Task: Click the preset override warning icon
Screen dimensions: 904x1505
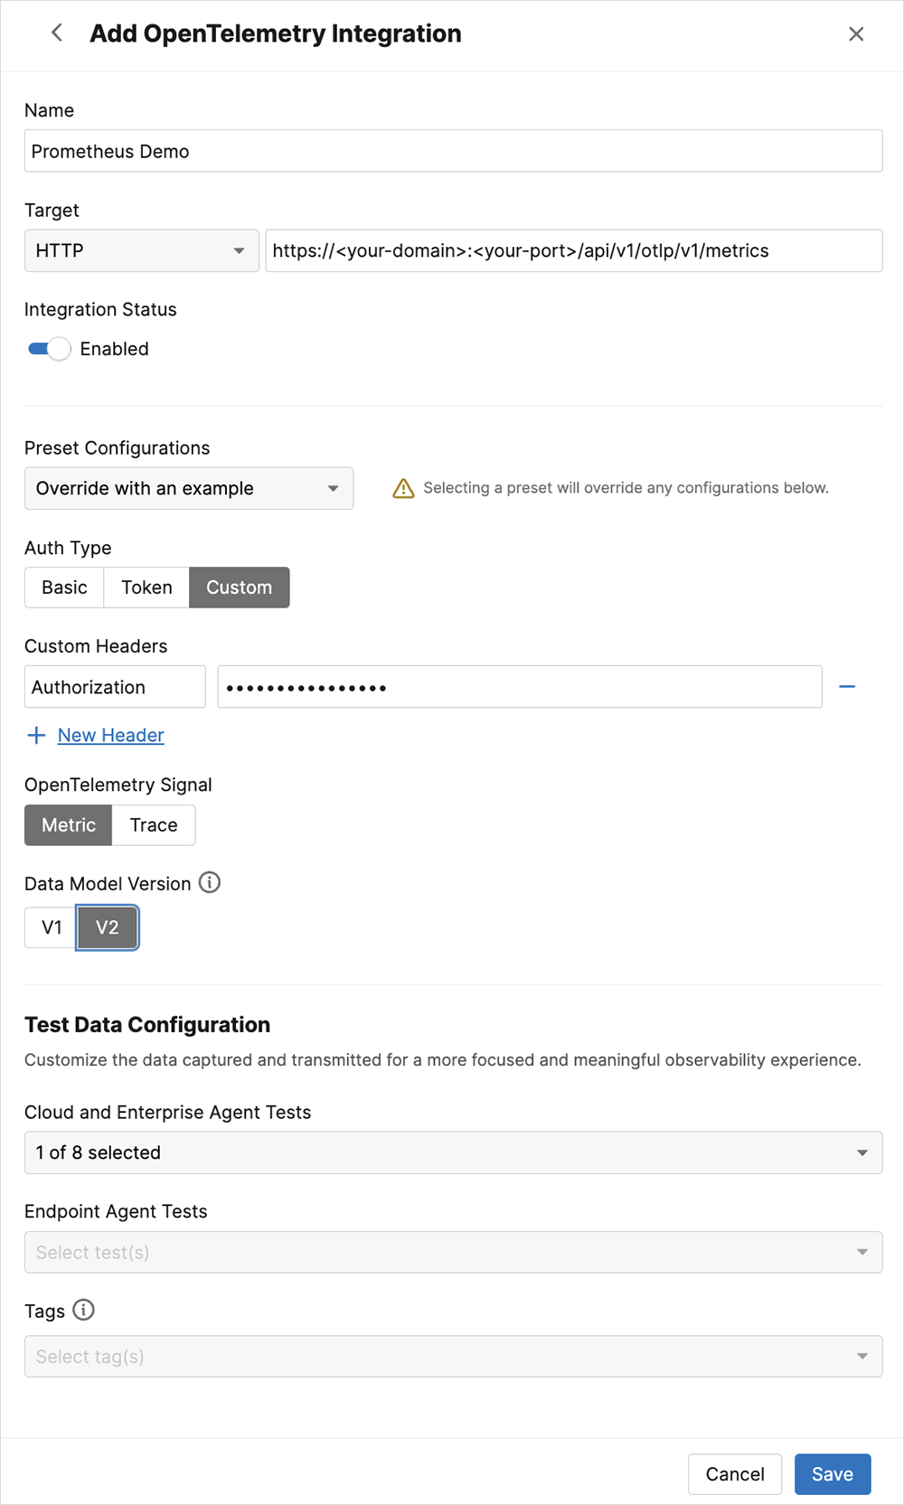Action: tap(403, 489)
